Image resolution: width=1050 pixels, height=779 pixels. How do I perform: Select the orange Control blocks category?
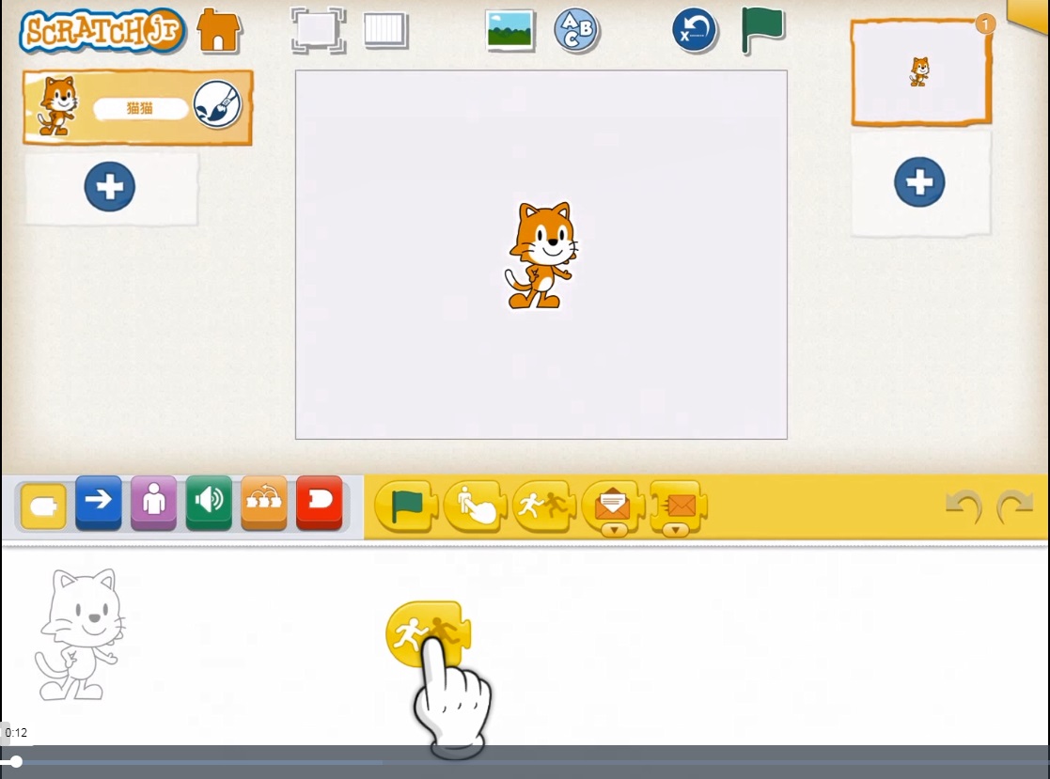point(264,504)
